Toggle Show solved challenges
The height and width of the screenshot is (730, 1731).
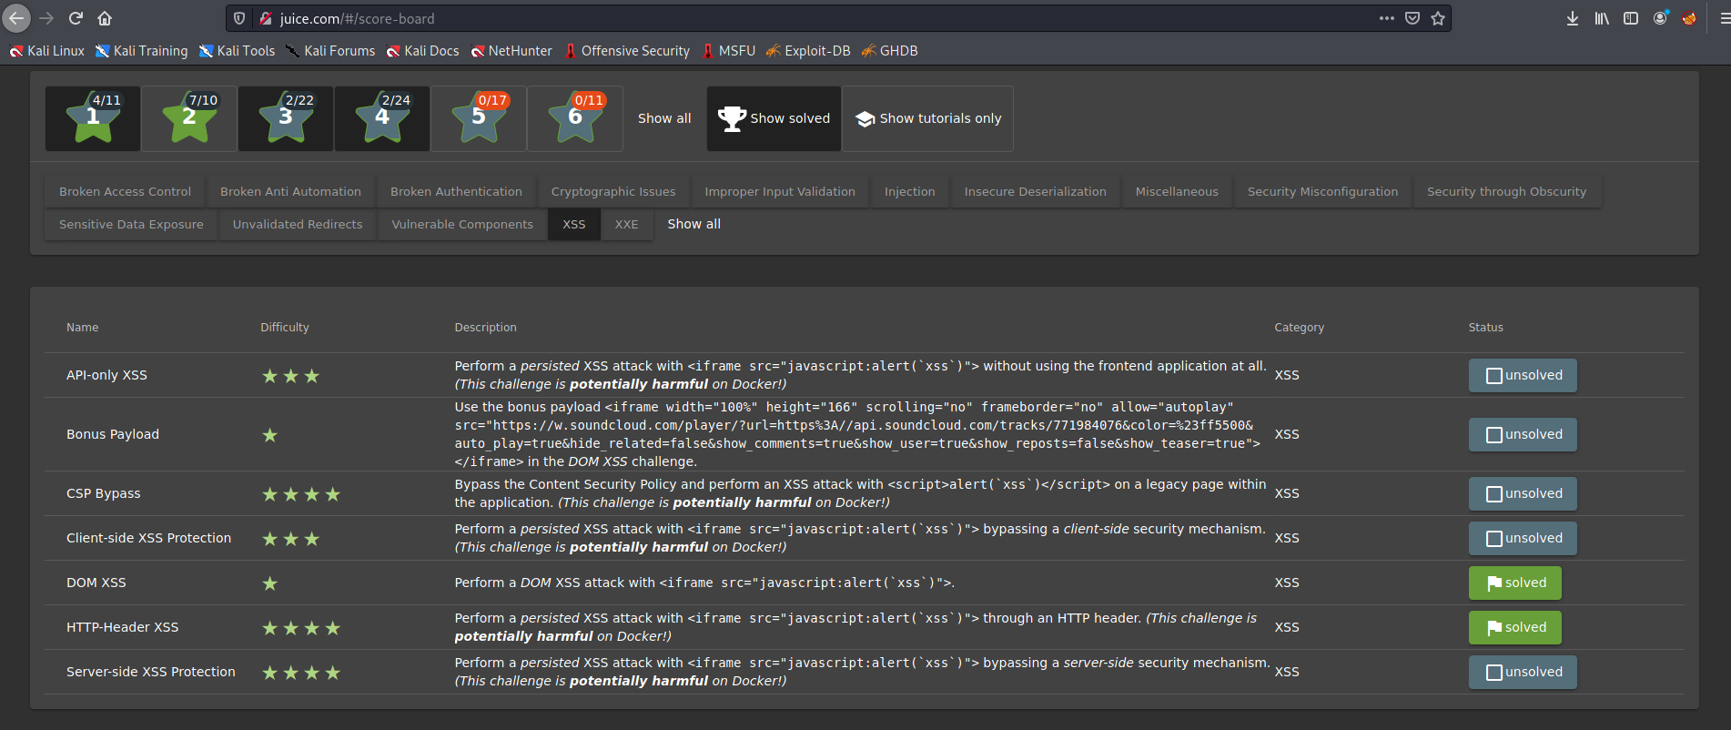click(x=774, y=118)
